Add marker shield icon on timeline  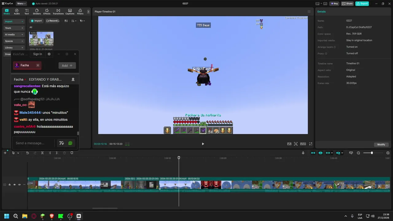72,153
